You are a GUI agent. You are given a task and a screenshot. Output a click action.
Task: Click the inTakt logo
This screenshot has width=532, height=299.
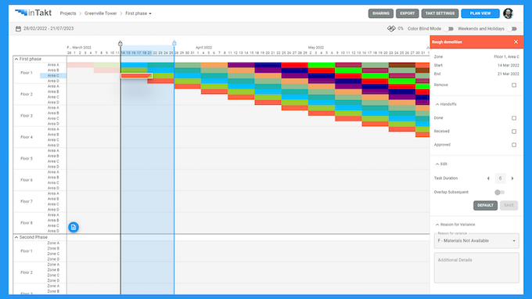[33, 13]
